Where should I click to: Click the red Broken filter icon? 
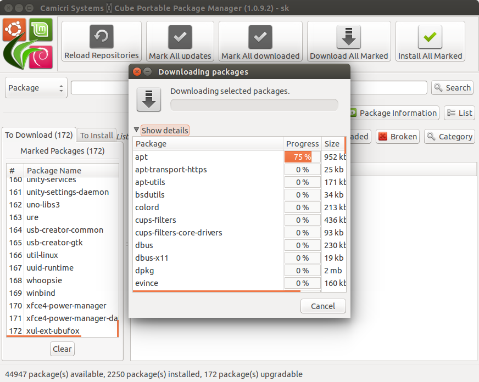383,136
